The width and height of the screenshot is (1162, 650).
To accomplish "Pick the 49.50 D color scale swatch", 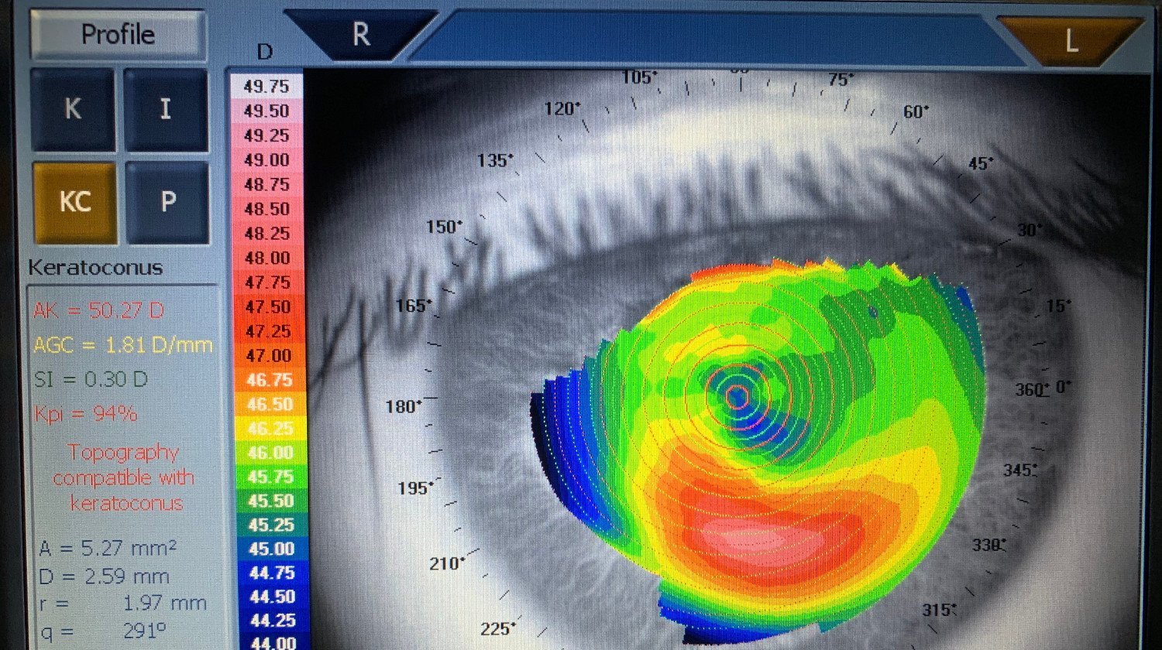I will point(266,111).
